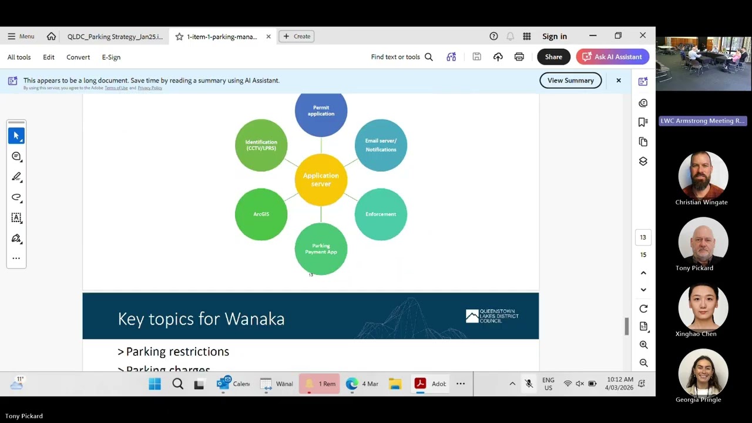
Task: Open the Task View taskbar icon
Action: coord(199,384)
